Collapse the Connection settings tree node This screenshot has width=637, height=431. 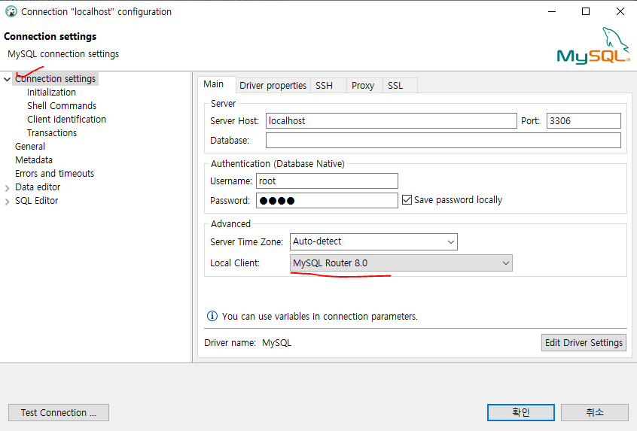pyautogui.click(x=7, y=79)
